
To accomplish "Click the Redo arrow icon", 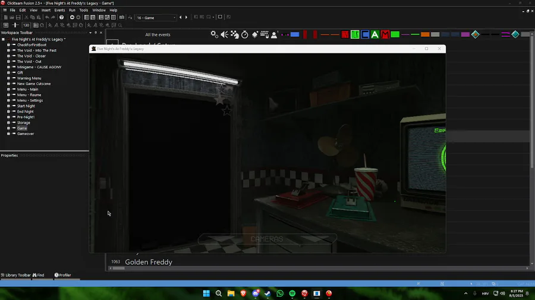I will tap(53, 17).
